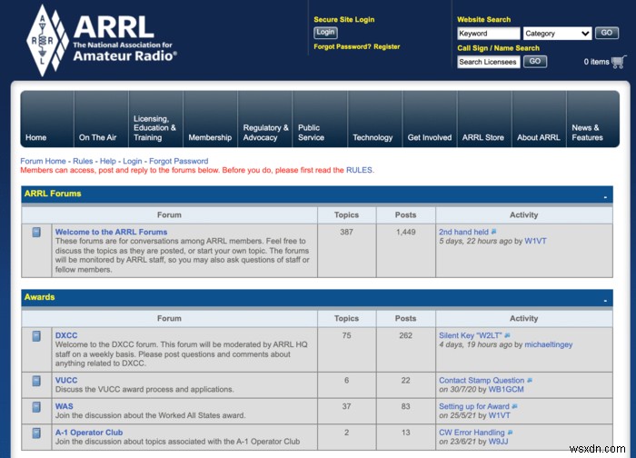Open the Silent Key "W2LT" topic
The width and height of the screenshot is (636, 458).
(x=471, y=335)
